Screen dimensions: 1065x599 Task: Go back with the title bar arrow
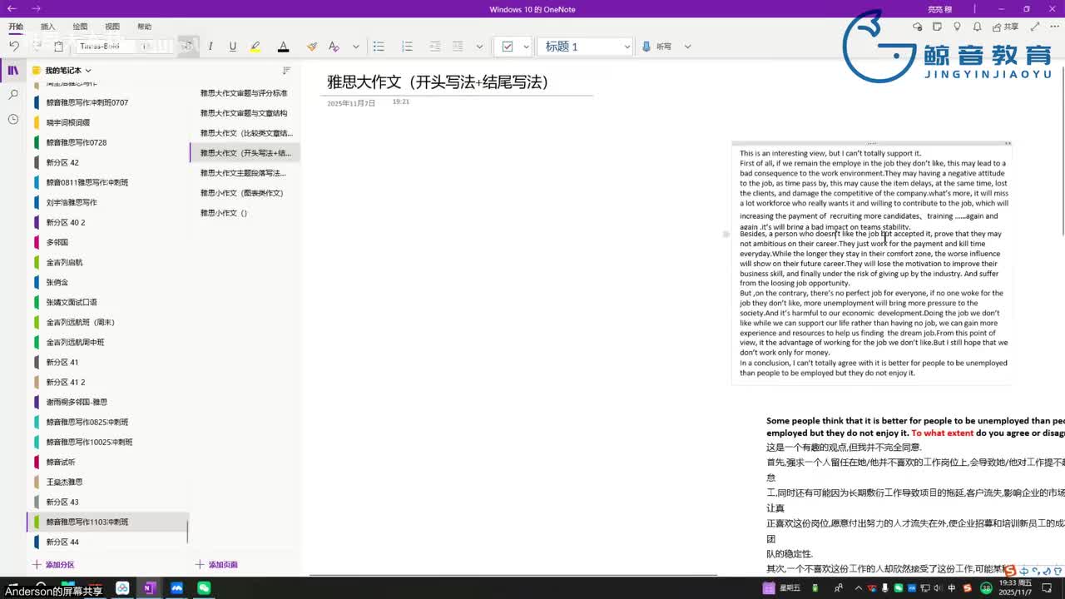click(x=12, y=9)
